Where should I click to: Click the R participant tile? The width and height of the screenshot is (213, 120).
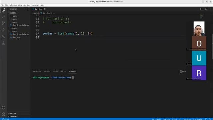pos(199,73)
